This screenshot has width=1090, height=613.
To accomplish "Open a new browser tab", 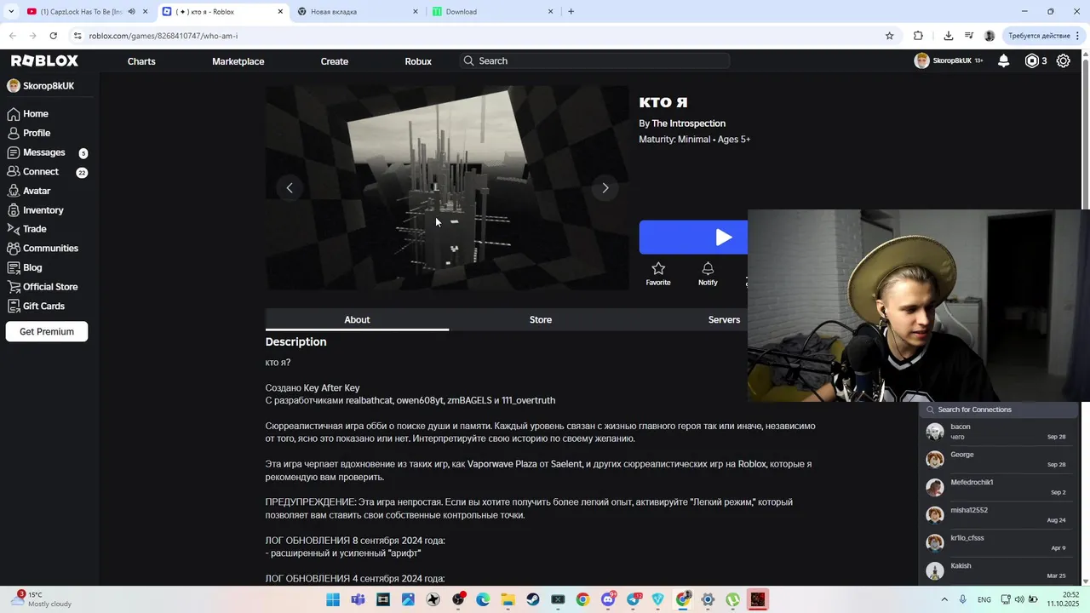I will tap(571, 12).
